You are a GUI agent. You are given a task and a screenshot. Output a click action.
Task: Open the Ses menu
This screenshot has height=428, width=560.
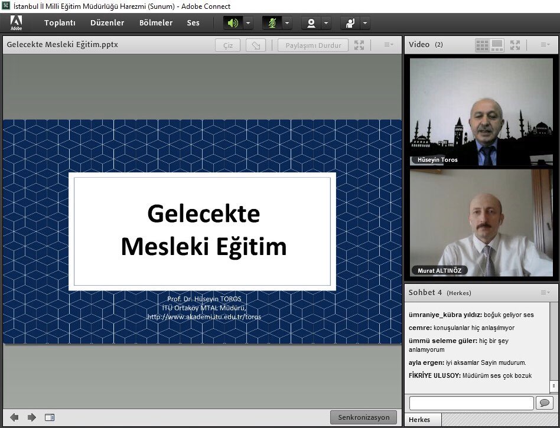[193, 23]
